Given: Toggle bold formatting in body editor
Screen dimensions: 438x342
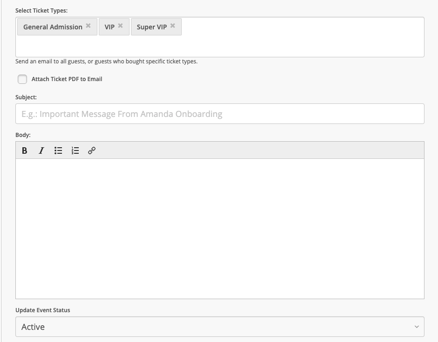Looking at the screenshot, I should [x=25, y=150].
